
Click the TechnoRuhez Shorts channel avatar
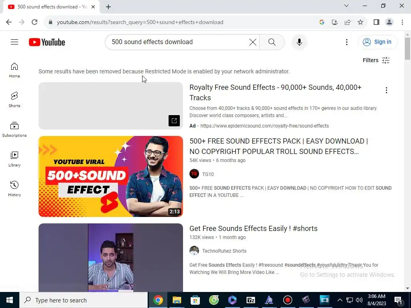(x=194, y=251)
